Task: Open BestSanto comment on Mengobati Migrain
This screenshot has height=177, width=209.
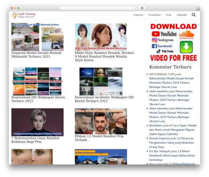Action: 173,130
